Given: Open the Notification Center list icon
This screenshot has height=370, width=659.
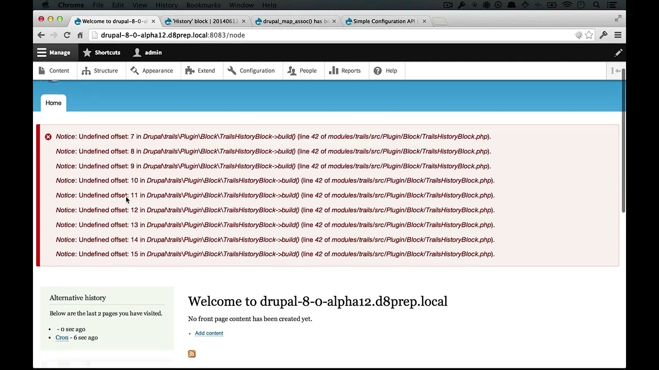Looking at the screenshot, I should coord(612,5).
